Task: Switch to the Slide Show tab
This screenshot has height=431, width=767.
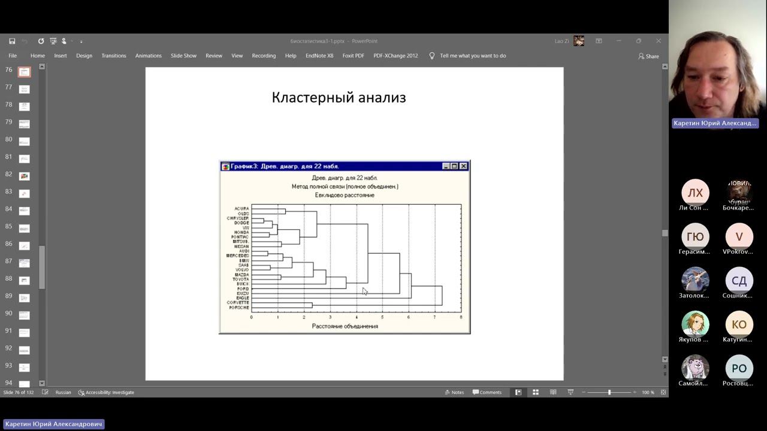Action: [183, 56]
